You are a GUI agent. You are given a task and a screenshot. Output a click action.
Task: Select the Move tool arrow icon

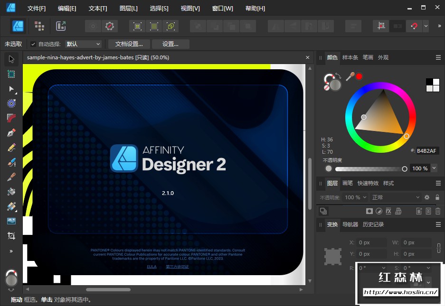pyautogui.click(x=11, y=59)
